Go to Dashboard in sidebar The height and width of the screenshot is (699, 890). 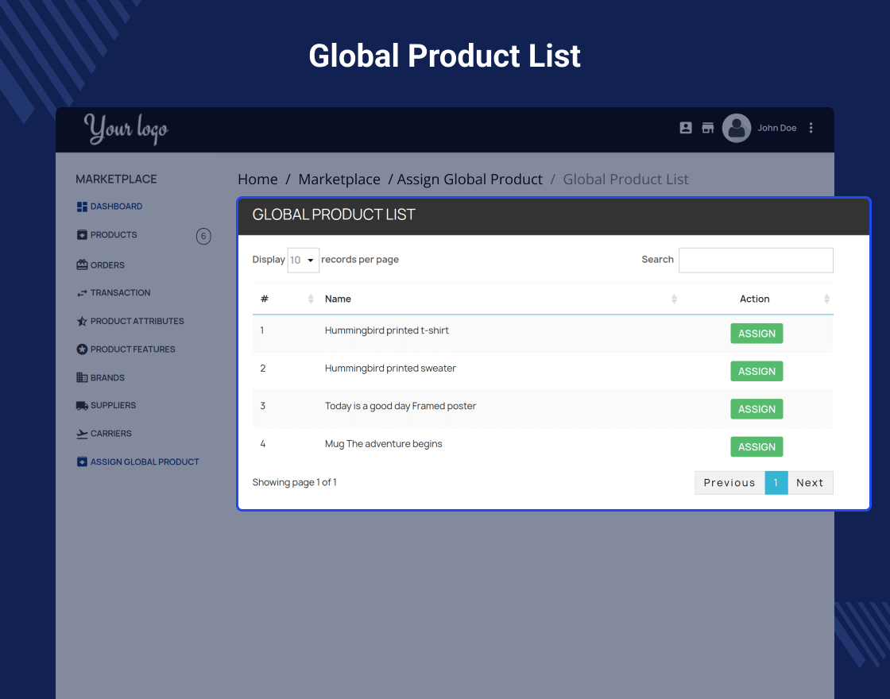(116, 207)
